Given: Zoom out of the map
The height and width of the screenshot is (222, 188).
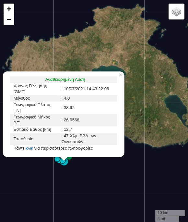Looking at the screenshot, I should point(9,19).
